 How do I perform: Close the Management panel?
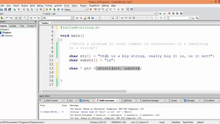tap(35, 22)
